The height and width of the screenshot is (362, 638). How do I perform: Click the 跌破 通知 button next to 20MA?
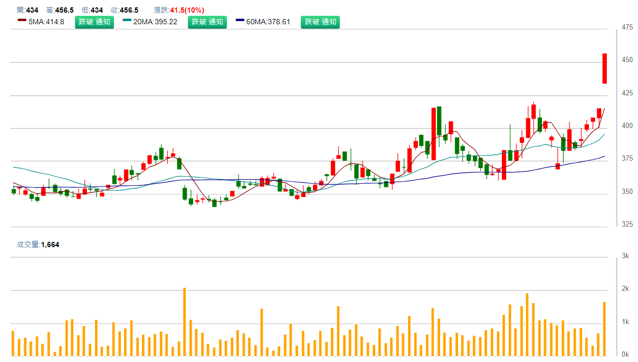coord(207,22)
